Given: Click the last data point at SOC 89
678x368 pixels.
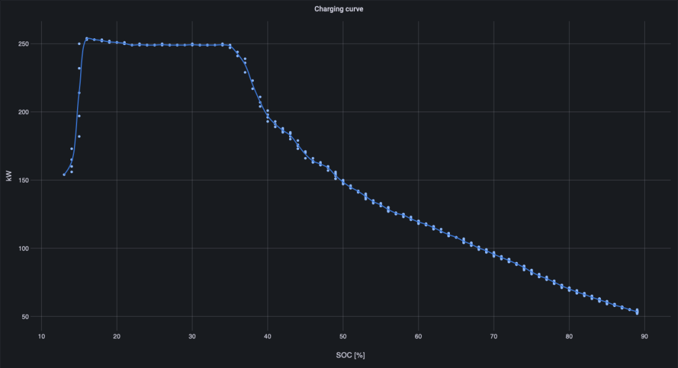Looking at the screenshot, I should click(x=637, y=311).
